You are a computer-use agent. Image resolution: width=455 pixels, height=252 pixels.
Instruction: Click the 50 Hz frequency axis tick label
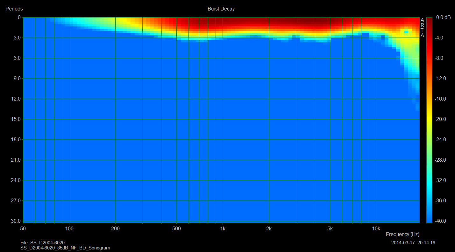point(23,228)
